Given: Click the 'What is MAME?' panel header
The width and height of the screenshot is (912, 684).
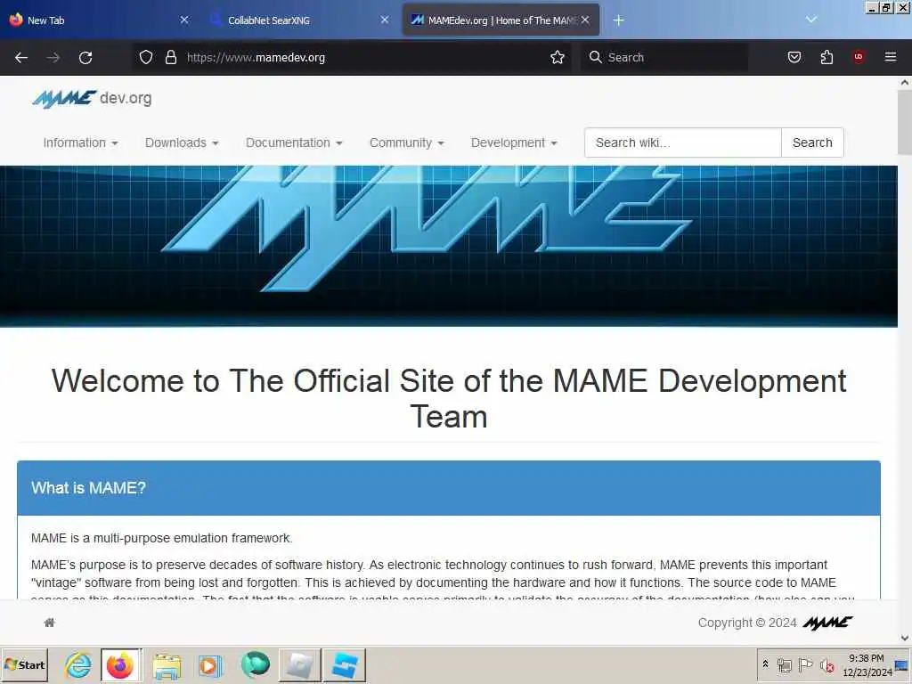Looking at the screenshot, I should click(x=449, y=488).
